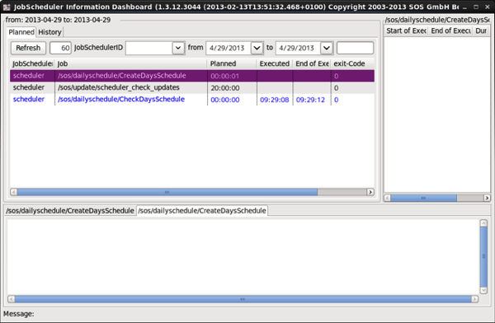Click the log panel's left scroll arrow

coord(11,299)
